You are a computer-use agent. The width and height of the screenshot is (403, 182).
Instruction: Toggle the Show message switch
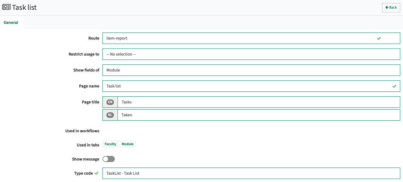click(109, 159)
